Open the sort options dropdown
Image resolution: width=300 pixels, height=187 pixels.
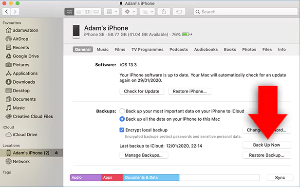tap(147, 12)
